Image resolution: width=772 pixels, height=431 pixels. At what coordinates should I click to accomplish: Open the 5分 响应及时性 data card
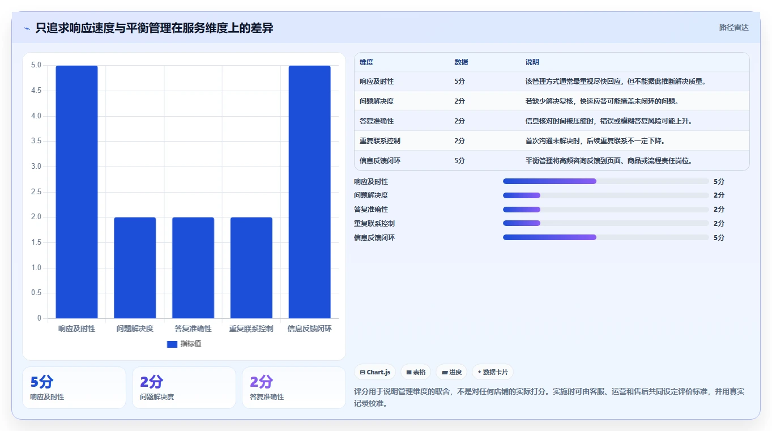[74, 387]
